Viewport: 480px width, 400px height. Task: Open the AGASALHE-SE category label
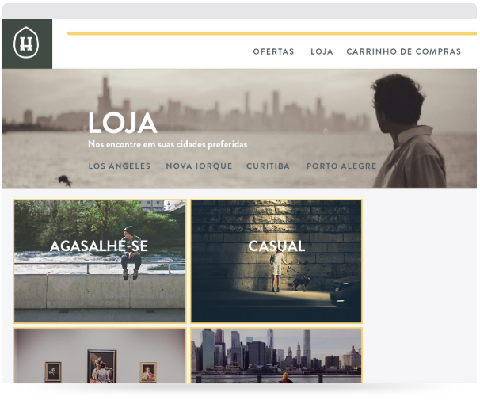point(99,246)
